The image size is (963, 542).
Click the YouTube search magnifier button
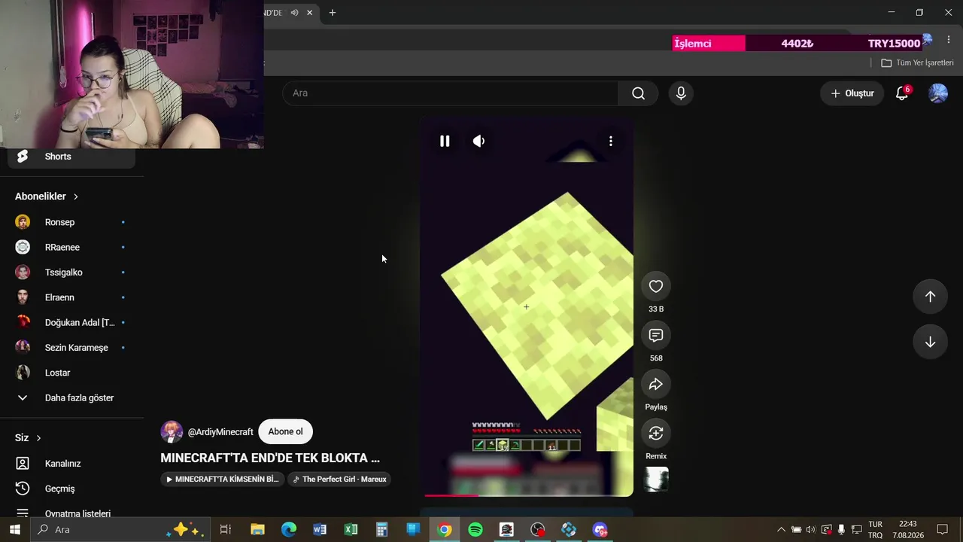638,93
